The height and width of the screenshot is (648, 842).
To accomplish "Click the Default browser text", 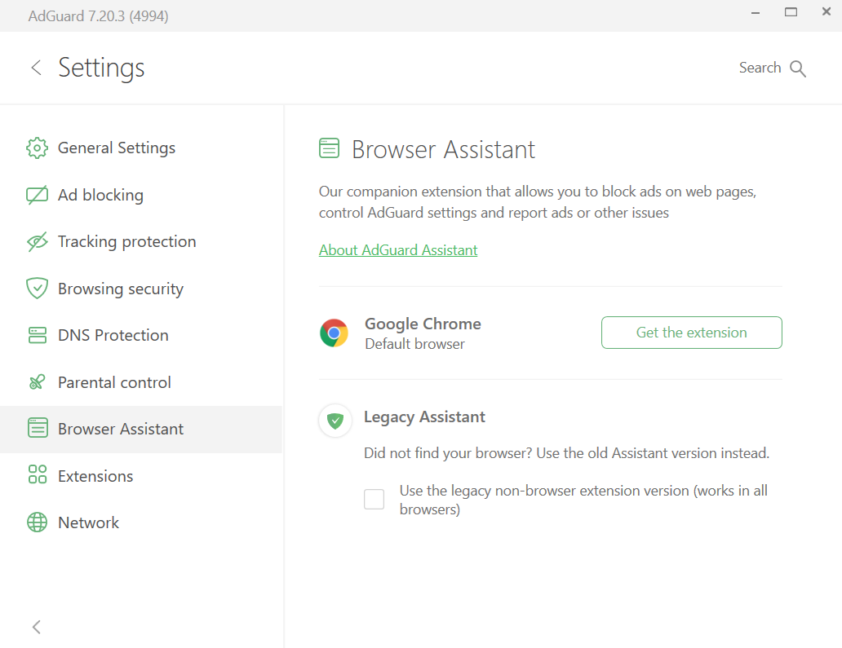I will pyautogui.click(x=414, y=344).
